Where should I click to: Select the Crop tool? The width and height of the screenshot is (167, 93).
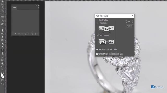[x=2, y=14]
